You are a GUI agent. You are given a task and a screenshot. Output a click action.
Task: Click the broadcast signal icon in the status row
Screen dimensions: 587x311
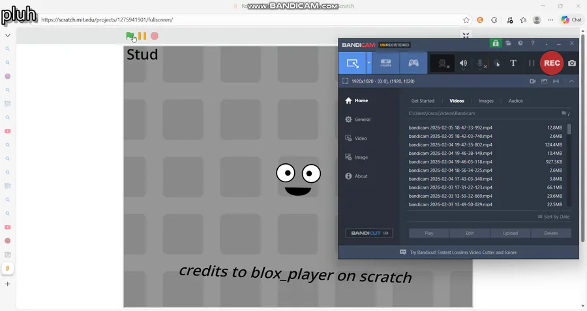(x=556, y=81)
